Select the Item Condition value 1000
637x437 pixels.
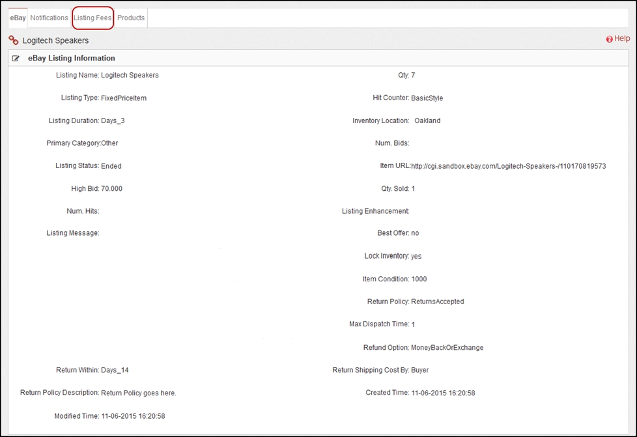pos(419,279)
